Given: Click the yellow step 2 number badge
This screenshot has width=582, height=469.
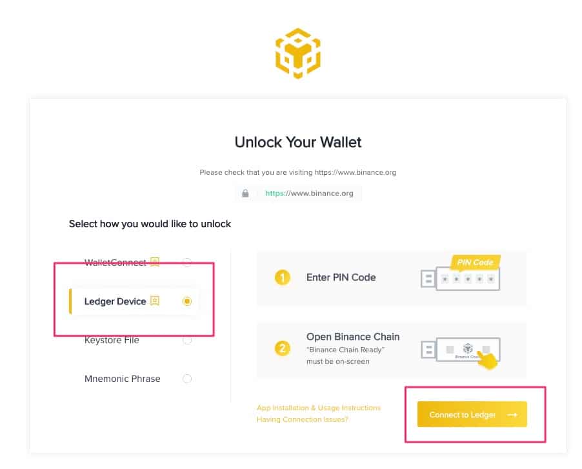Looking at the screenshot, I should (282, 349).
